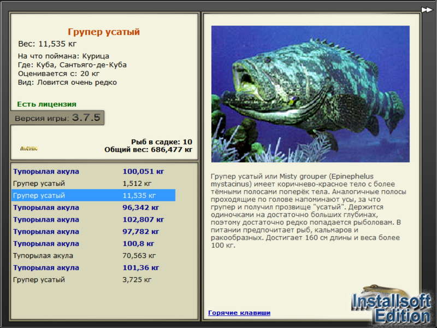Open the Меню link in the info panel

tap(29, 148)
